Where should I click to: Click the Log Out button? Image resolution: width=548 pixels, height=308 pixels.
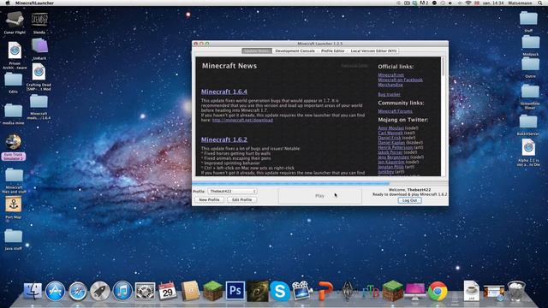coord(409,200)
